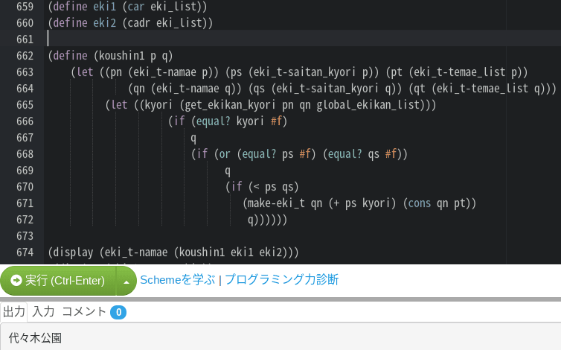Switch to the 入力 tab
Screen dimensions: 561x350
click(43, 312)
